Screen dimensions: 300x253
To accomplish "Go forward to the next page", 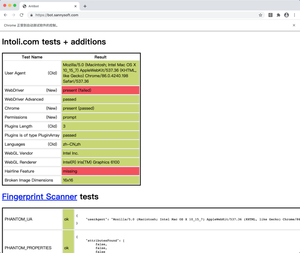I will [13, 15].
